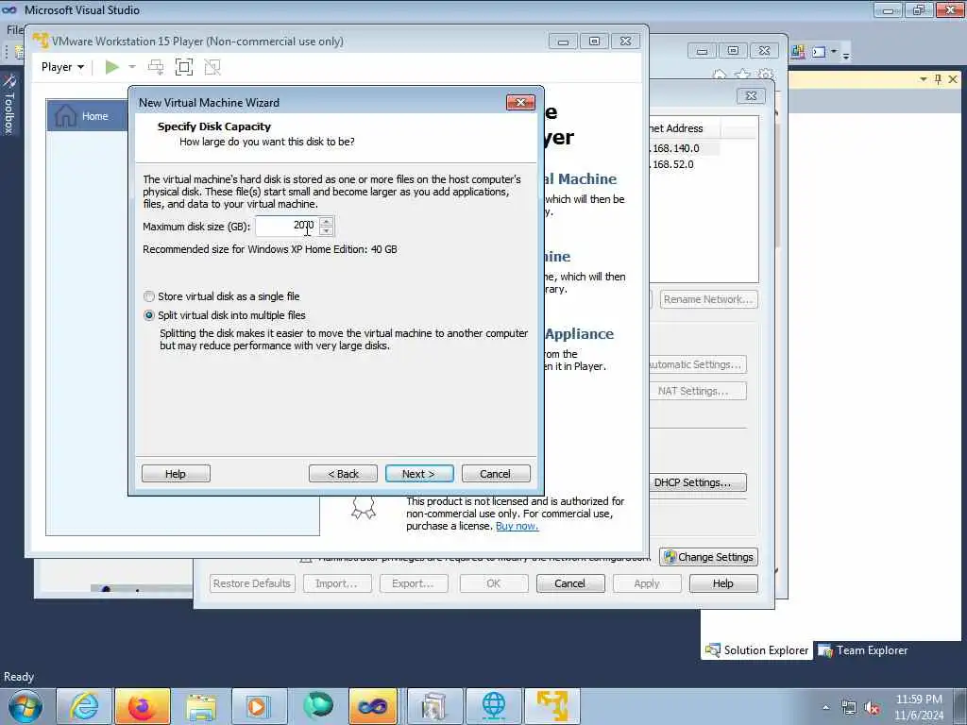Open Firefox from the taskbar

pyautogui.click(x=142, y=706)
